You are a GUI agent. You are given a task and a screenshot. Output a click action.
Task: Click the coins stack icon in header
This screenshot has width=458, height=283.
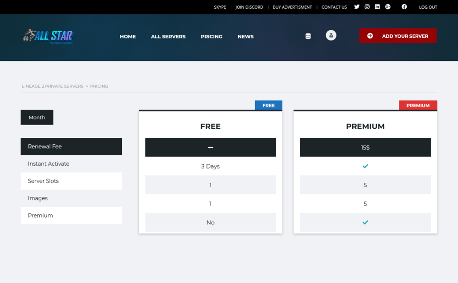308,36
